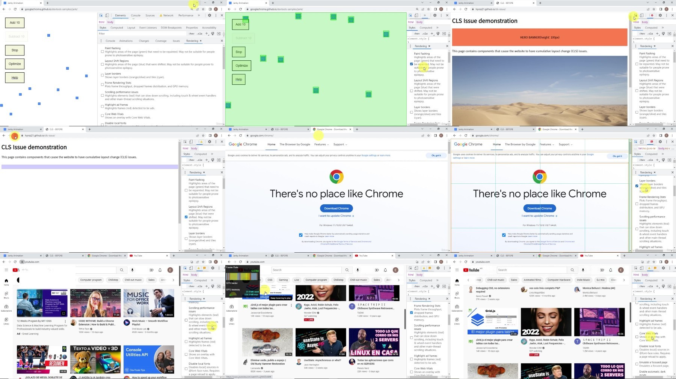Expand Features menu on the Chrome page with layer borders
Viewport: 676px width, 379px height.
(x=547, y=144)
